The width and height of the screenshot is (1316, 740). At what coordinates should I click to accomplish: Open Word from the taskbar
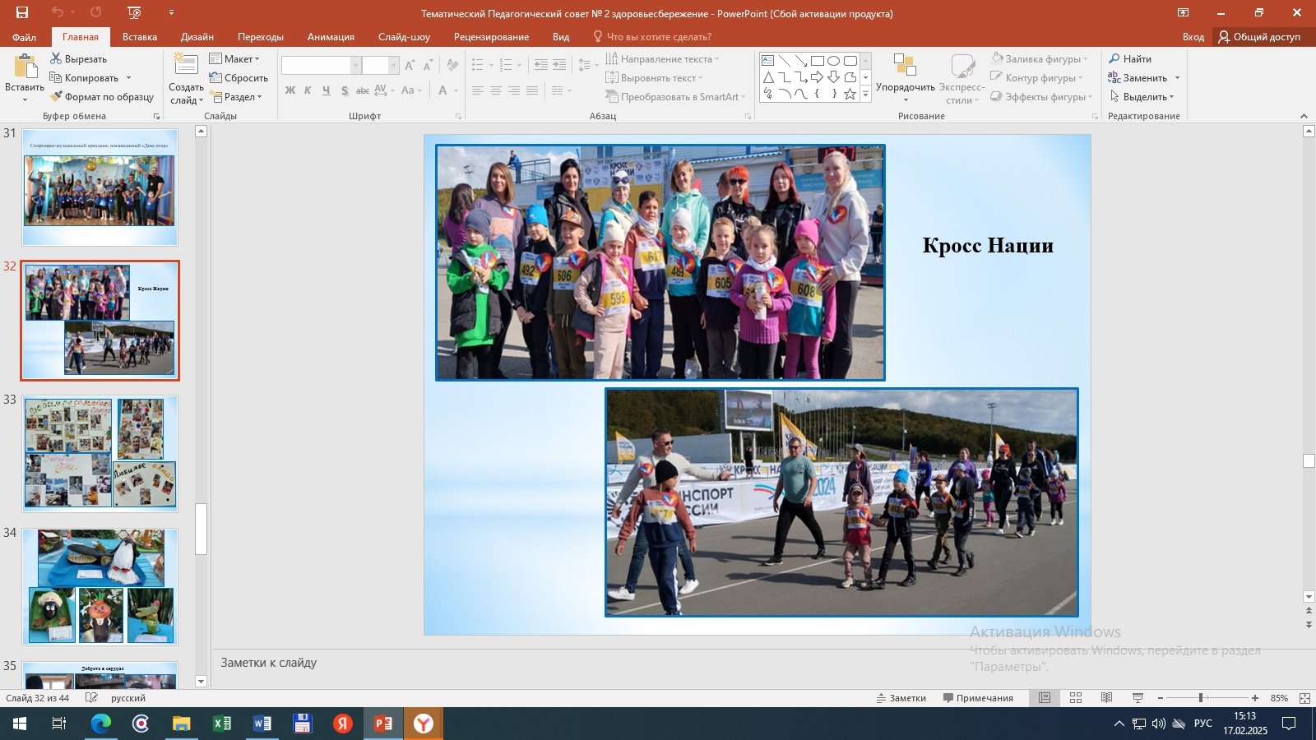tap(262, 724)
